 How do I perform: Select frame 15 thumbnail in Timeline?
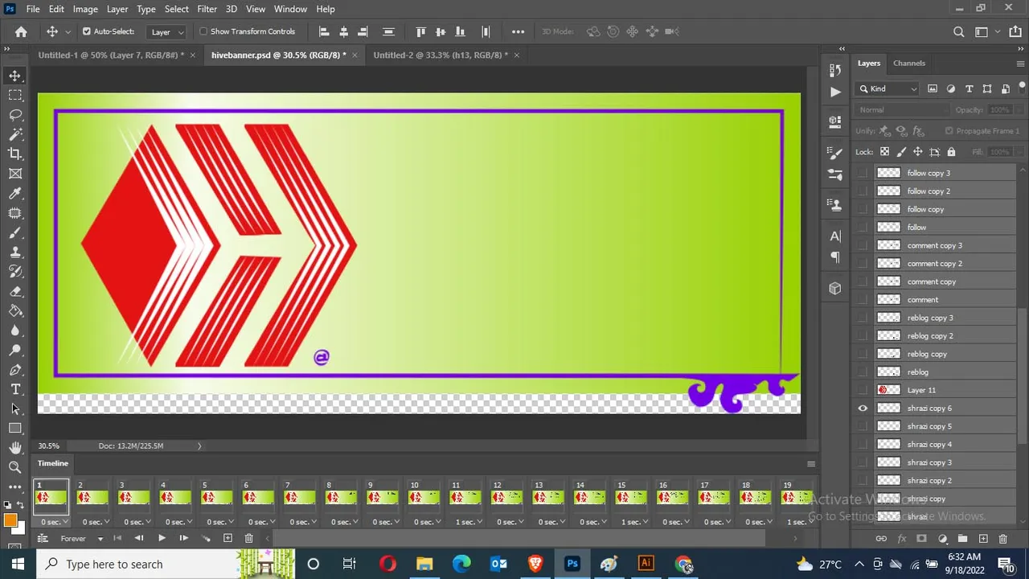632,495
